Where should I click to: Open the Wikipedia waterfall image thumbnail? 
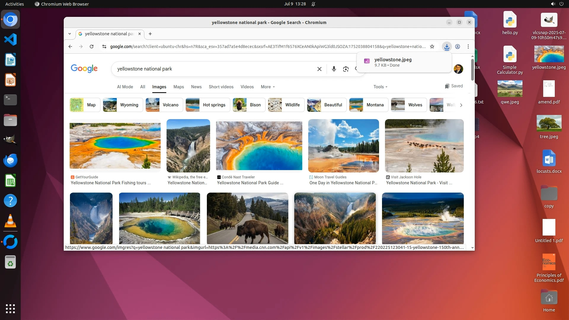[188, 145]
